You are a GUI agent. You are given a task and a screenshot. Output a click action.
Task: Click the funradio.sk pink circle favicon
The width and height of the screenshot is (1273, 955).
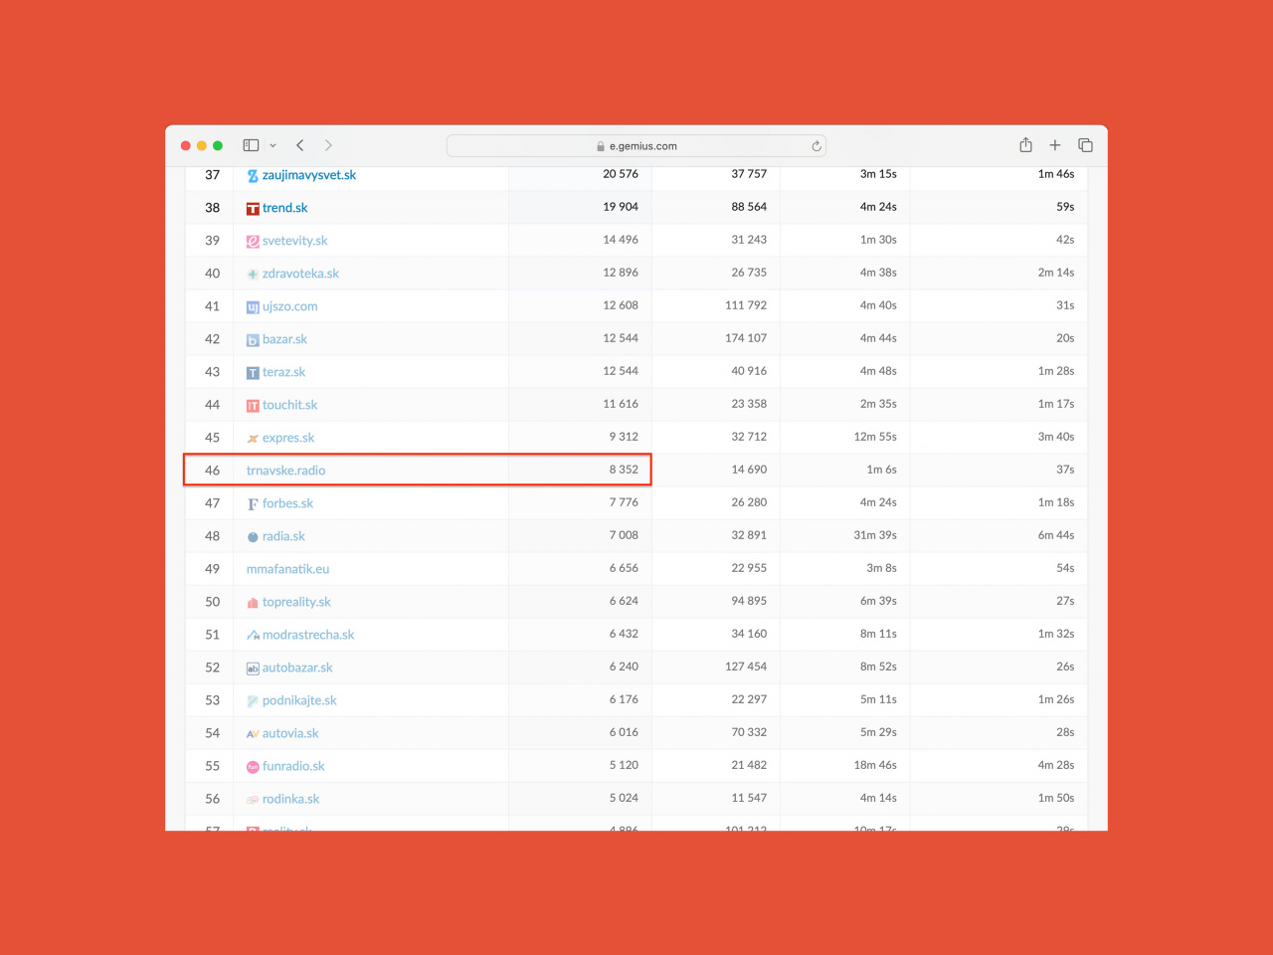click(x=253, y=767)
